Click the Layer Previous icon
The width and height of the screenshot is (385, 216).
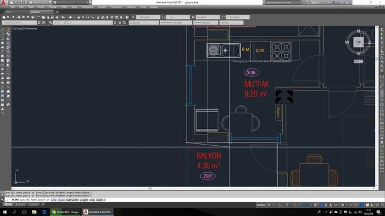pos(120,23)
